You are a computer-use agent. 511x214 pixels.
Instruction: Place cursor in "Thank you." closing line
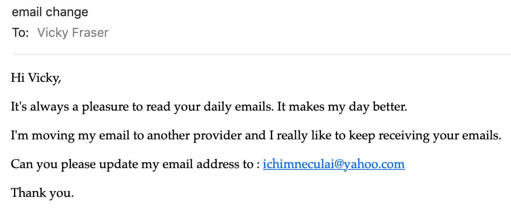pyautogui.click(x=42, y=193)
